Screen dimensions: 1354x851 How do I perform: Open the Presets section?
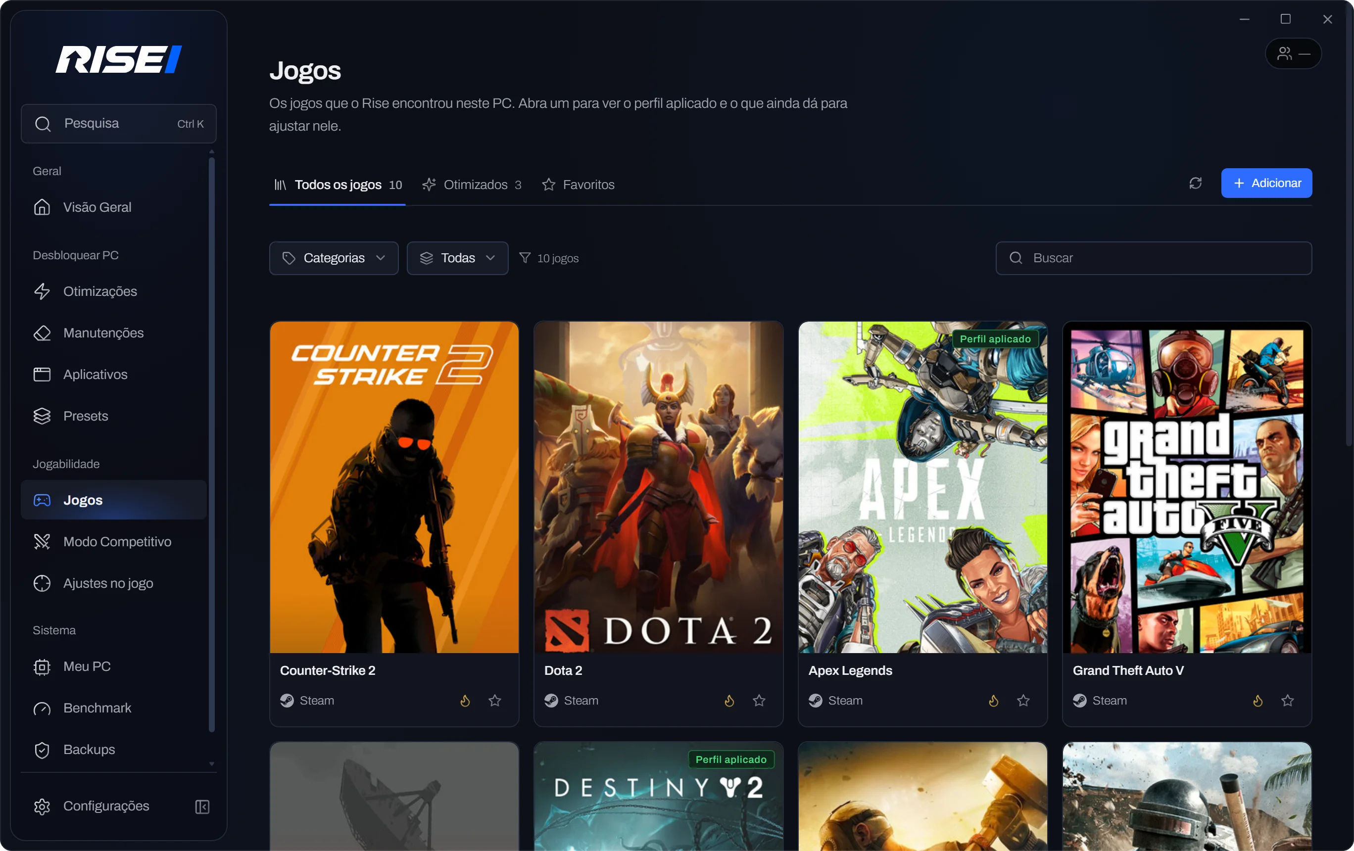tap(114, 416)
